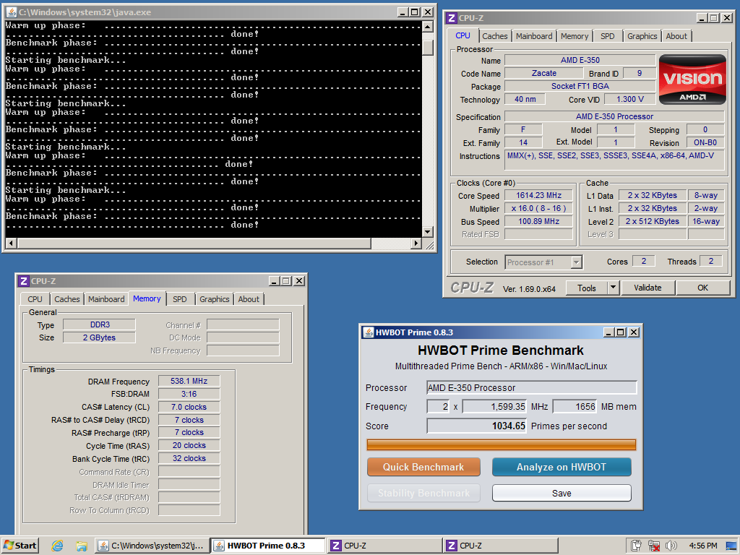Screen dimensions: 740x555
Task: Open About tab in CPU-Z Memory window
Action: (249, 299)
